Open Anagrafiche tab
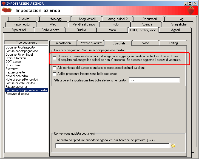The width and height of the screenshot is (199, 159). pos(178,24)
